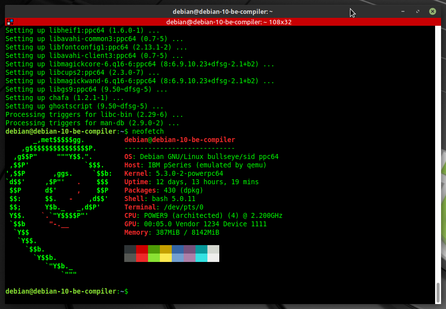Screen dimensions: 446x309
Task: Click the 'Kernel: 5.3.0-2-powerpc64' line
Action: [174, 173]
